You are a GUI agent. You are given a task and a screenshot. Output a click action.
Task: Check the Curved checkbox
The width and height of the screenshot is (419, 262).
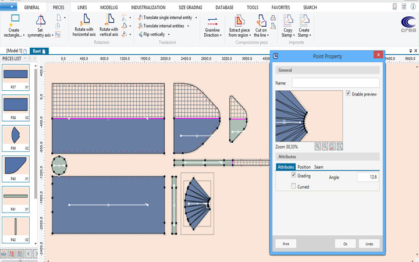point(294,187)
